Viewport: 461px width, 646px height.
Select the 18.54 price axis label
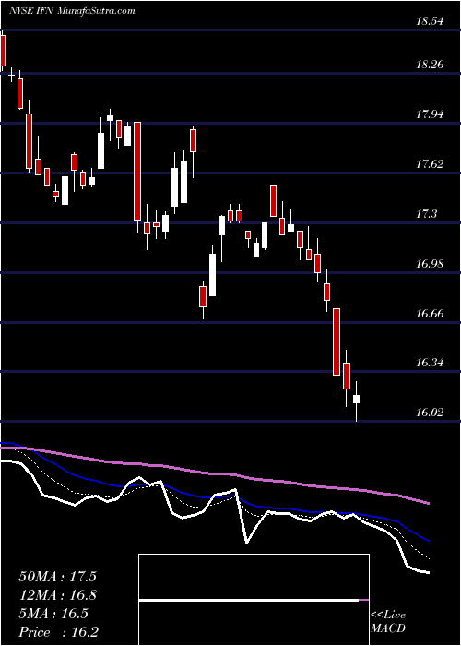[x=430, y=21]
